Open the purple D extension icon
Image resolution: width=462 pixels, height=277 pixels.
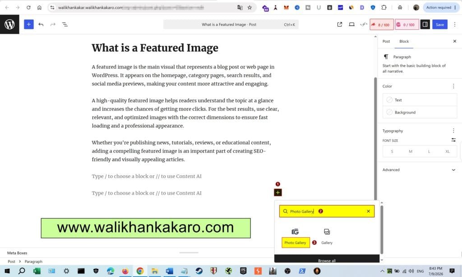click(362, 7)
